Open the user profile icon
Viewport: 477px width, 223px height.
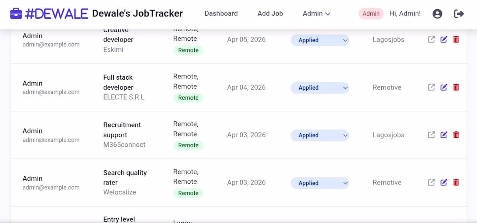pyautogui.click(x=437, y=14)
